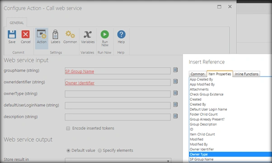Insert reference for ownerIdentifier field
This screenshot has width=272, height=163.
point(175,81)
